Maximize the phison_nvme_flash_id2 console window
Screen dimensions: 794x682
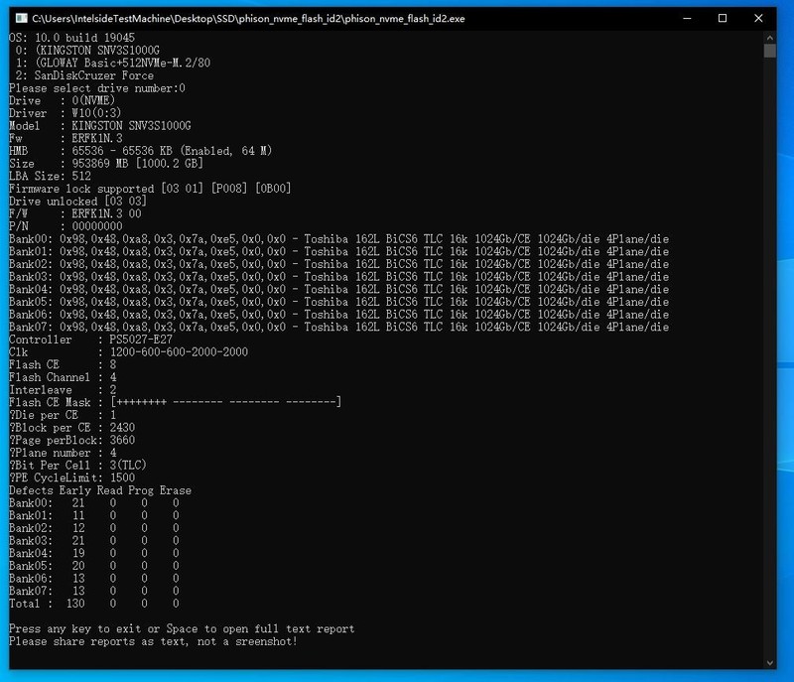723,18
